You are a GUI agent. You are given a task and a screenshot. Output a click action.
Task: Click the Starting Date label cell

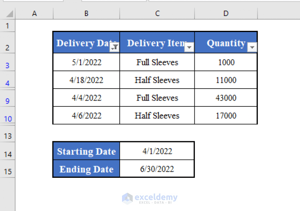pyautogui.click(x=86, y=151)
